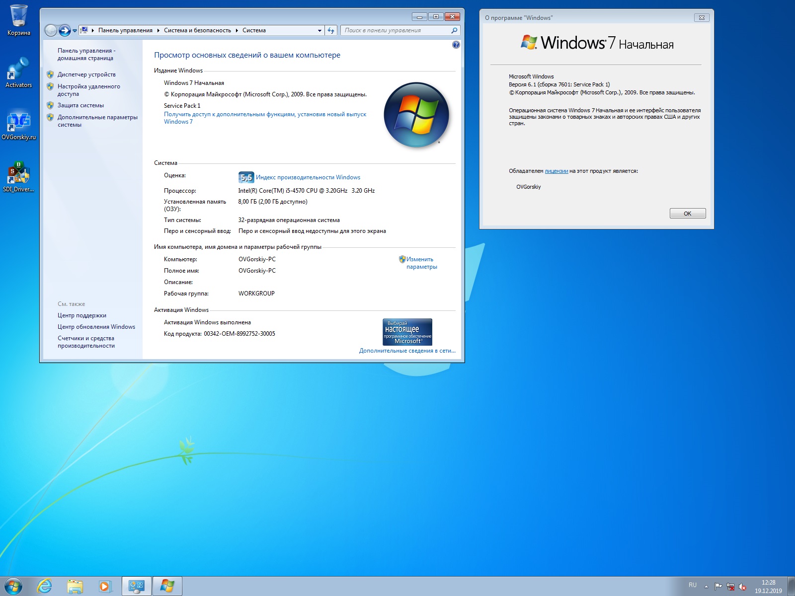The image size is (795, 596).
Task: Click the Forward navigation arrow
Action: (x=65, y=30)
